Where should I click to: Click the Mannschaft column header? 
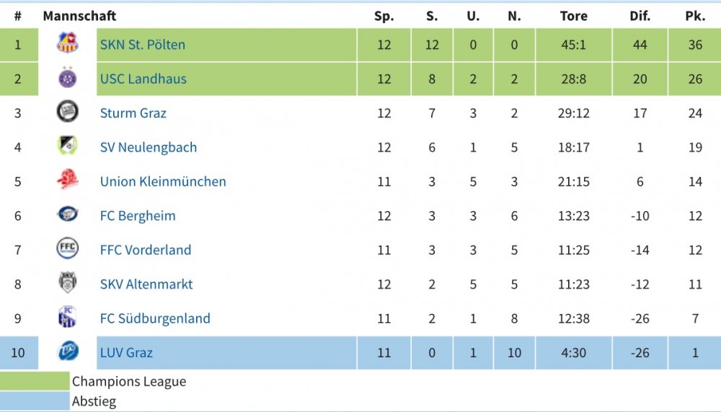click(x=79, y=16)
